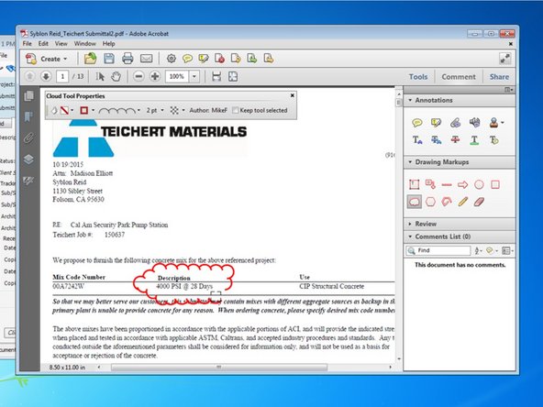The image size is (543, 407).
Task: Open the File menu
Action: [x=27, y=44]
